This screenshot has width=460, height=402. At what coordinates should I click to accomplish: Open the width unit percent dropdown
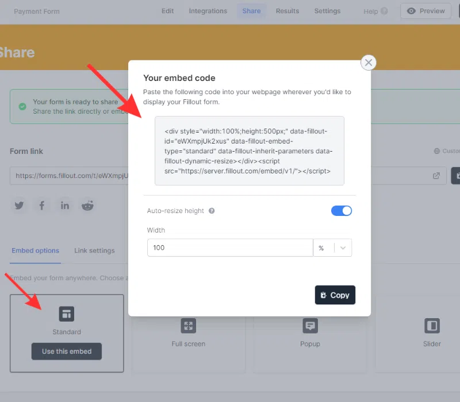[332, 248]
